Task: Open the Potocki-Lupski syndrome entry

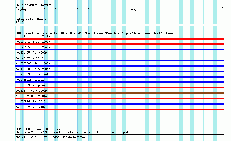Action: [76, 132]
